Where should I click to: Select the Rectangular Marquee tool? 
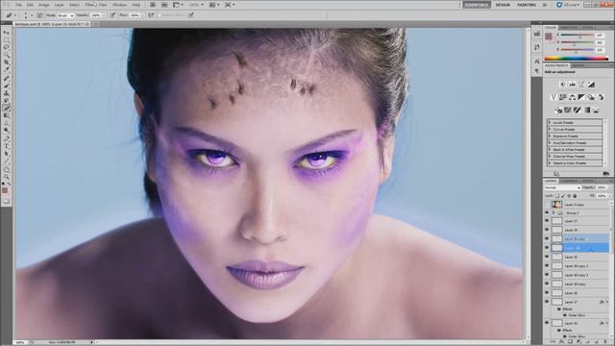click(x=7, y=40)
